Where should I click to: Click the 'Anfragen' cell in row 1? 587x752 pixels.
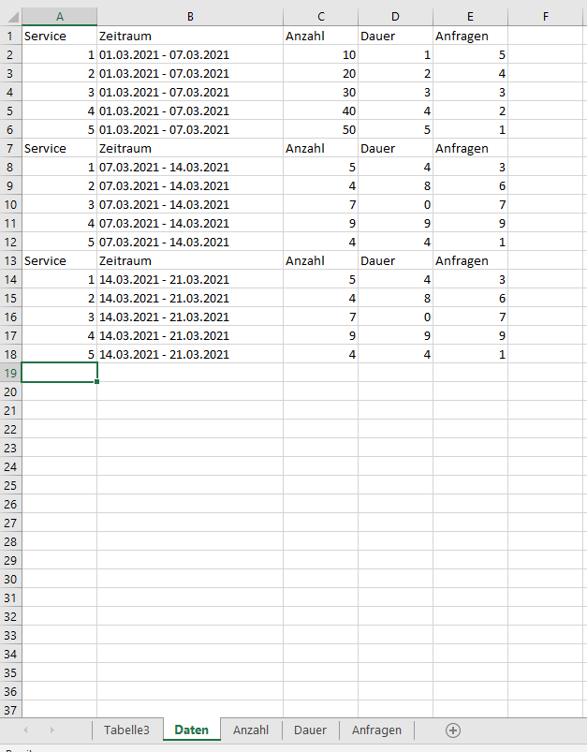coord(470,36)
